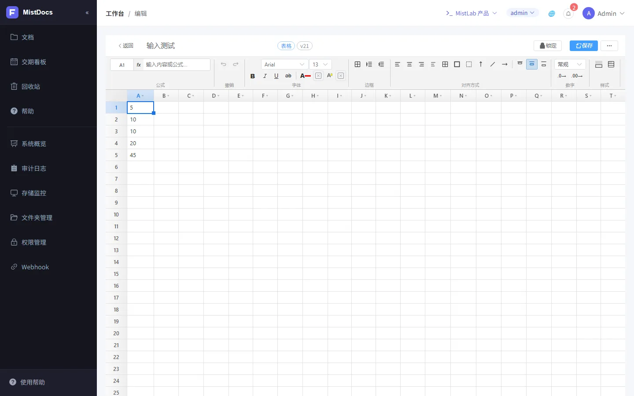
Task: Collapse the MistDocs sidebar
Action: coord(87,13)
